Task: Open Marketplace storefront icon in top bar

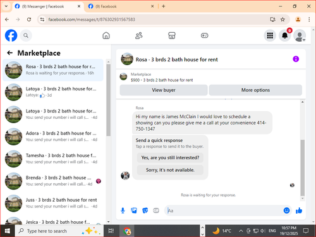Action: click(172, 35)
